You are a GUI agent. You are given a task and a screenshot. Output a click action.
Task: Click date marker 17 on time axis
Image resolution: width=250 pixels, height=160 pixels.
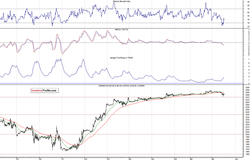(63, 158)
